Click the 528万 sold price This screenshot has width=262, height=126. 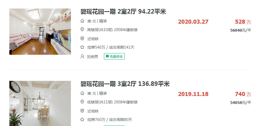tap(243, 22)
